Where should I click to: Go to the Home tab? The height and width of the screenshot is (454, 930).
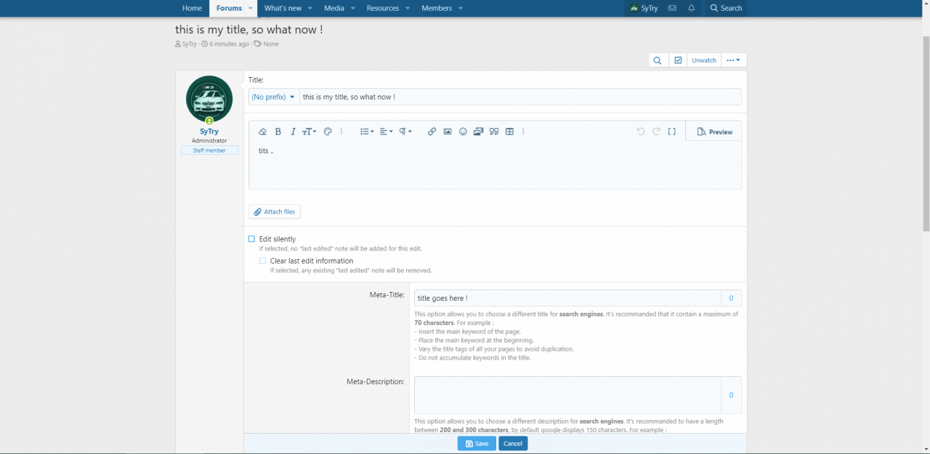[192, 8]
